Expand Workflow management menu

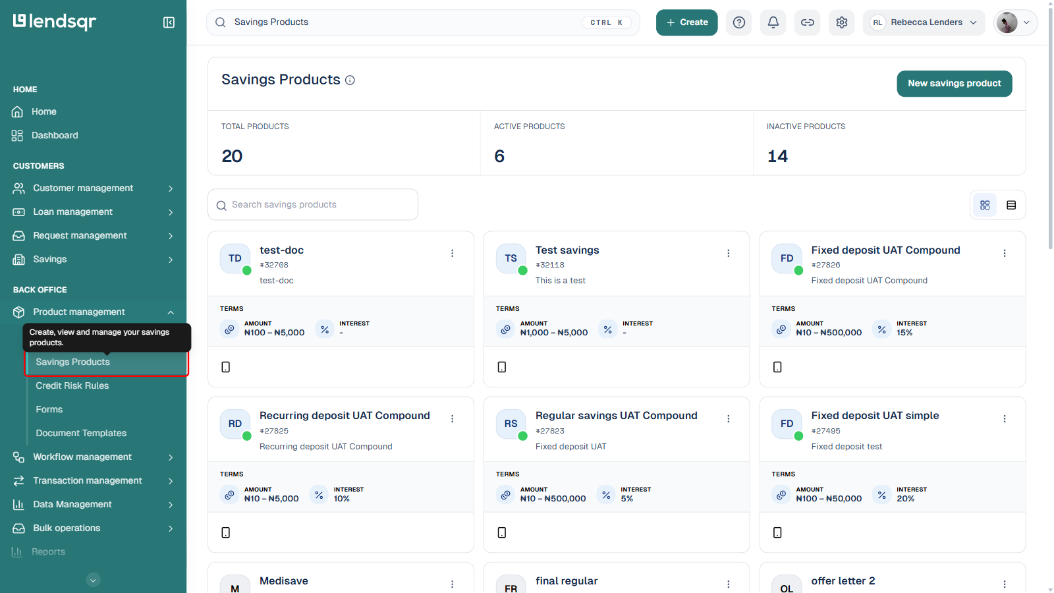(x=93, y=457)
